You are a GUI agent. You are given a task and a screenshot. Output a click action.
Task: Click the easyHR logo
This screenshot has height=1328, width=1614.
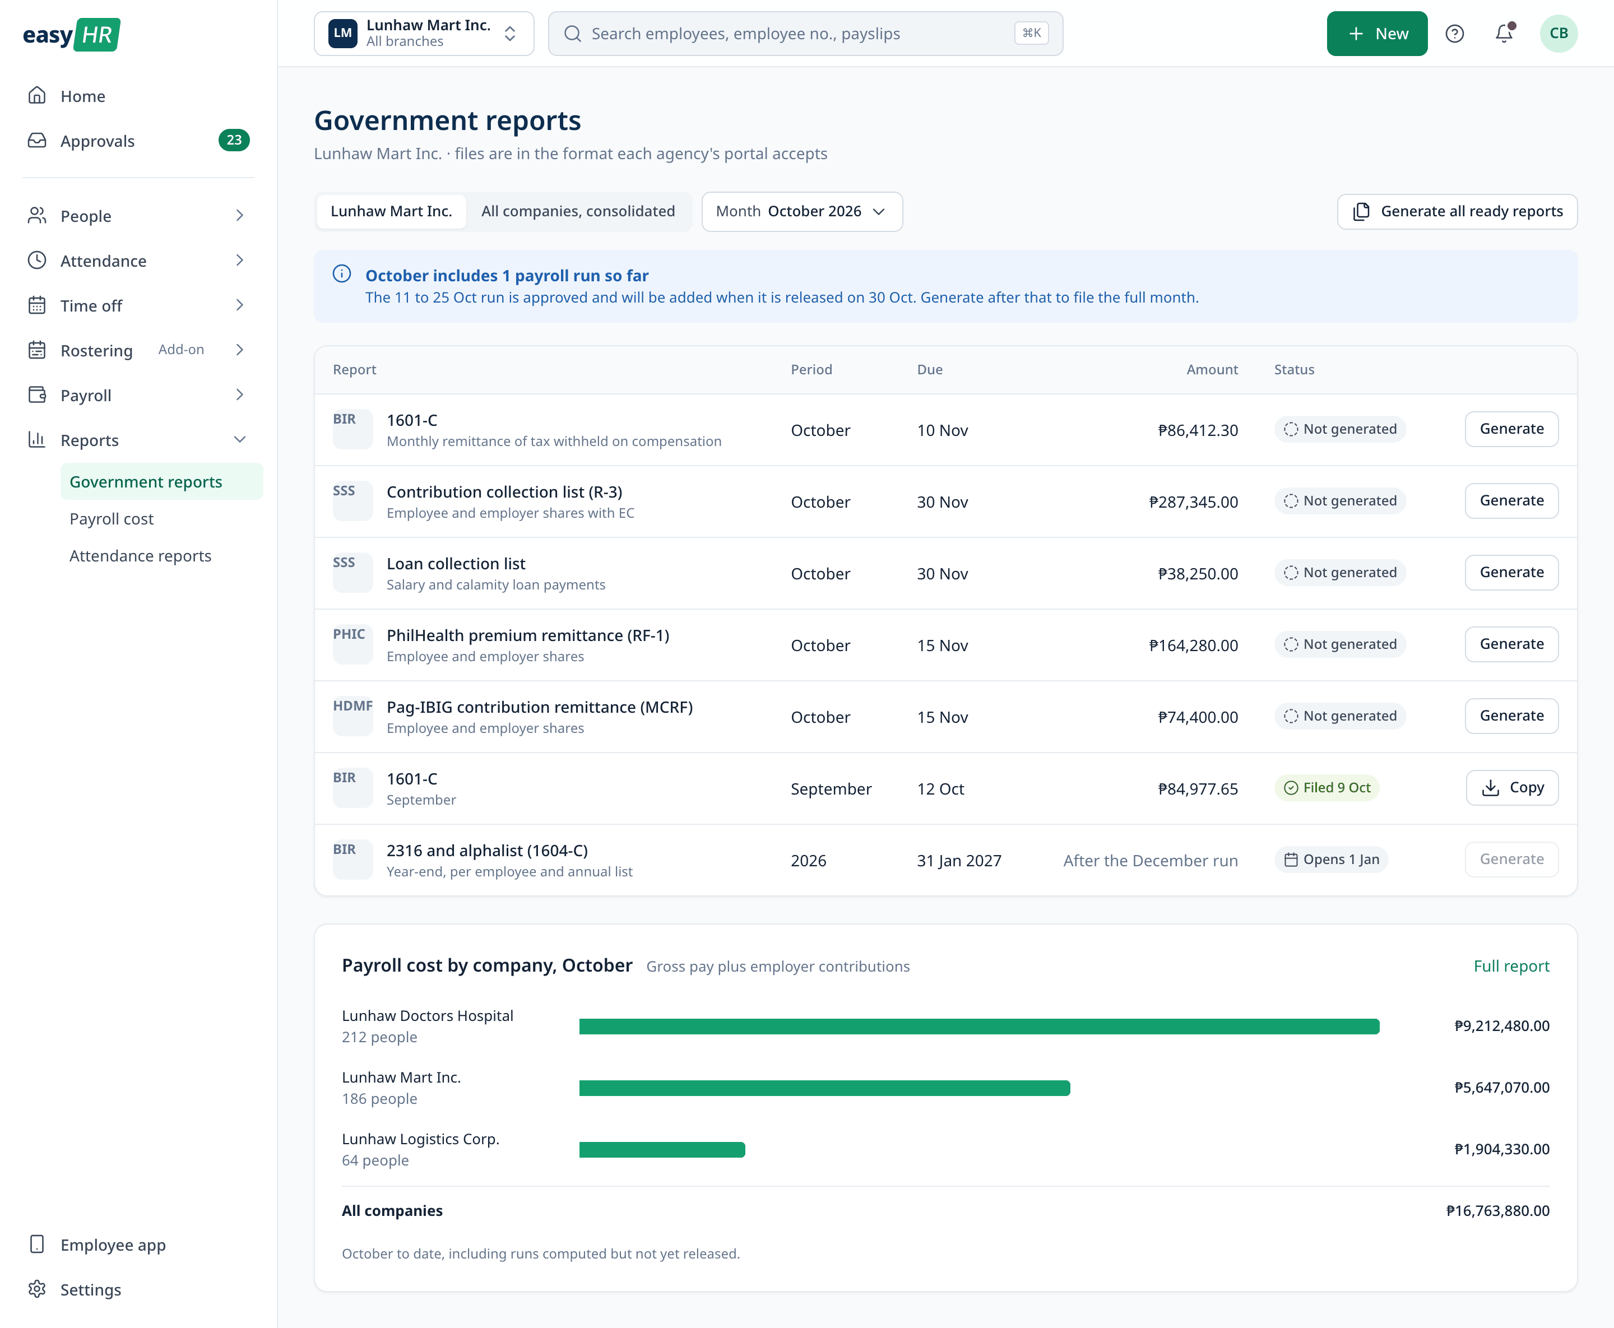click(x=71, y=34)
